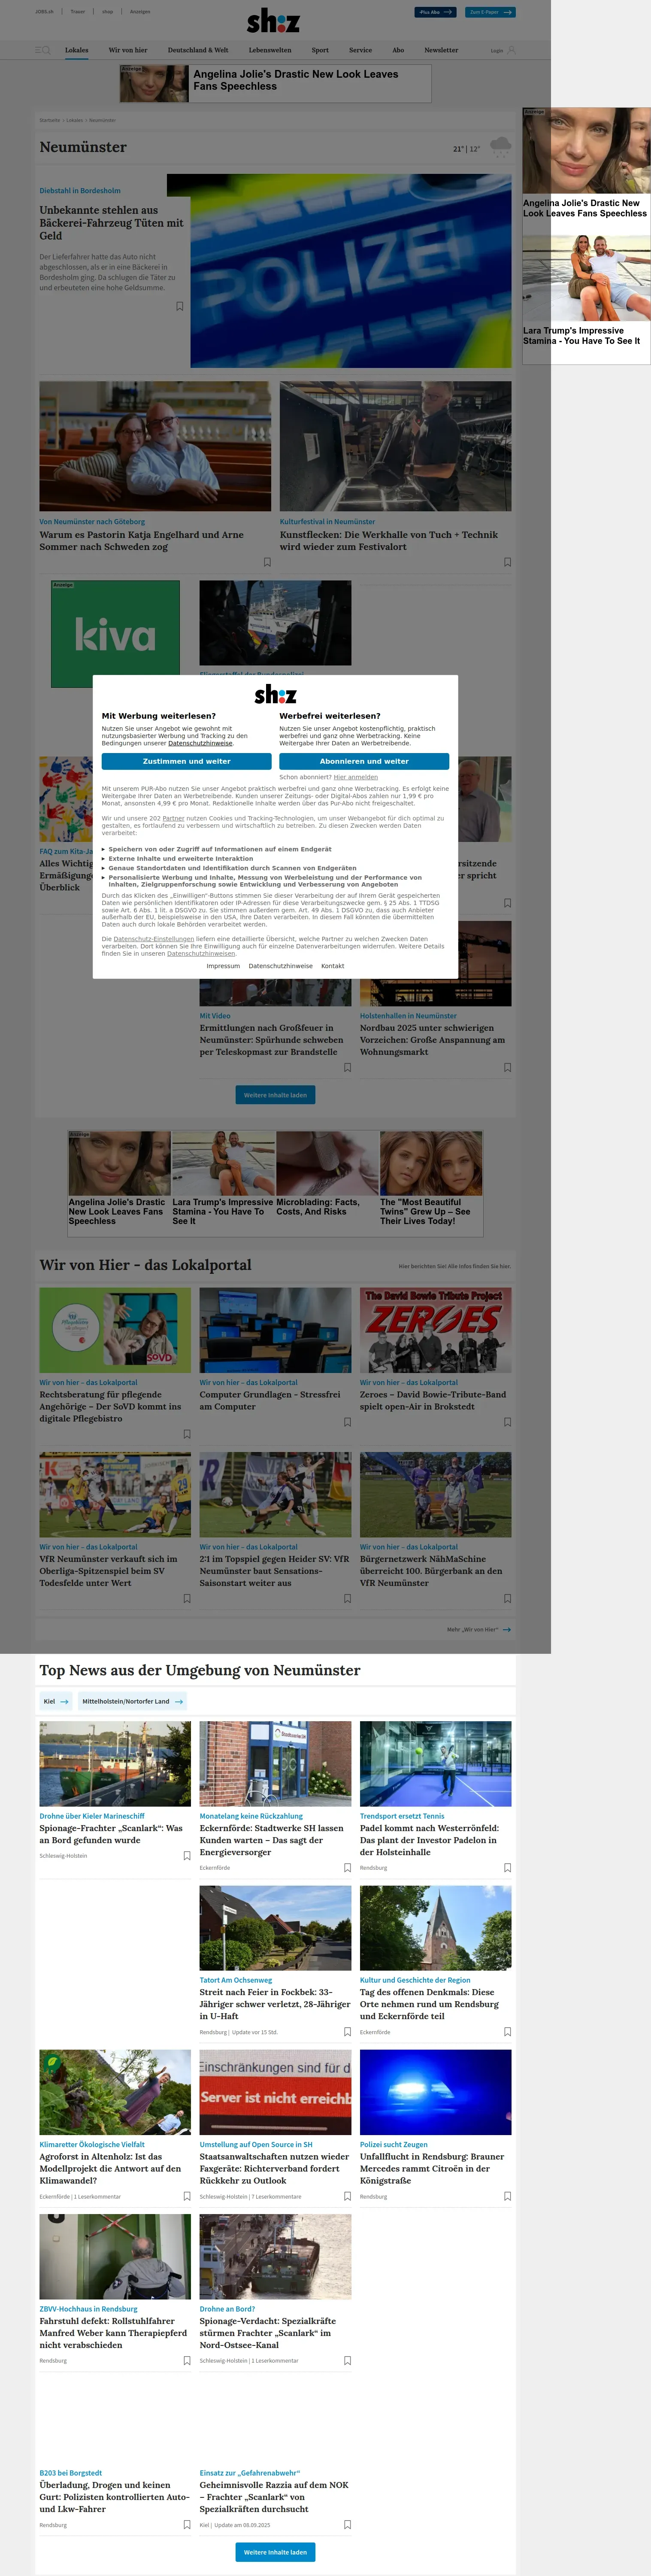Bookmark the Pastorin Katja Engelhard article
Viewport: 651px width, 2576px height.
pyautogui.click(x=267, y=562)
